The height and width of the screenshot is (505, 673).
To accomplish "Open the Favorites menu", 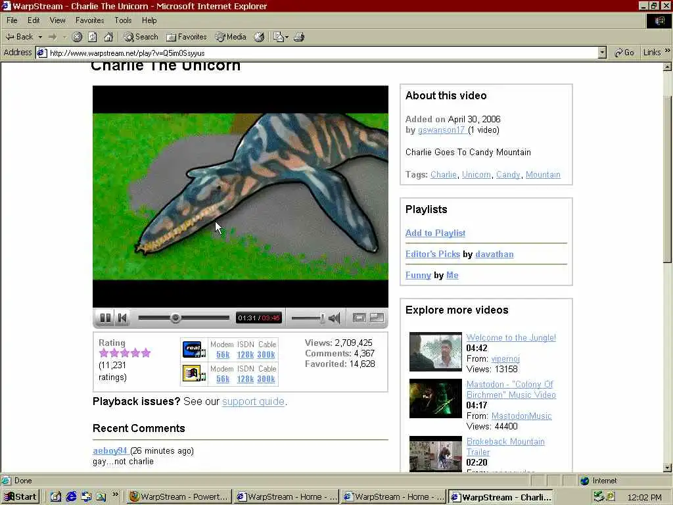I will [89, 20].
